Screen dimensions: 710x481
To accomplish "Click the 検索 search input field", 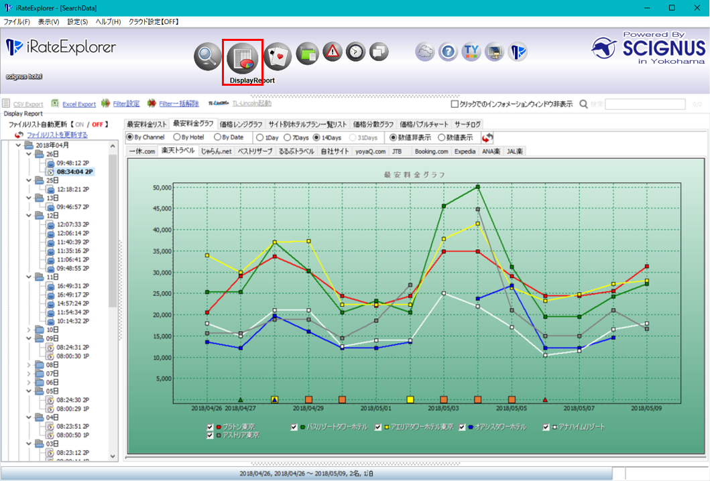I will click(x=644, y=104).
